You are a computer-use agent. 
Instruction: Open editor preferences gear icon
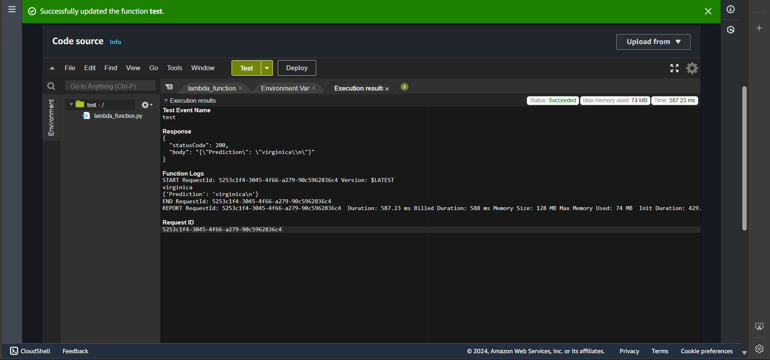tap(692, 68)
